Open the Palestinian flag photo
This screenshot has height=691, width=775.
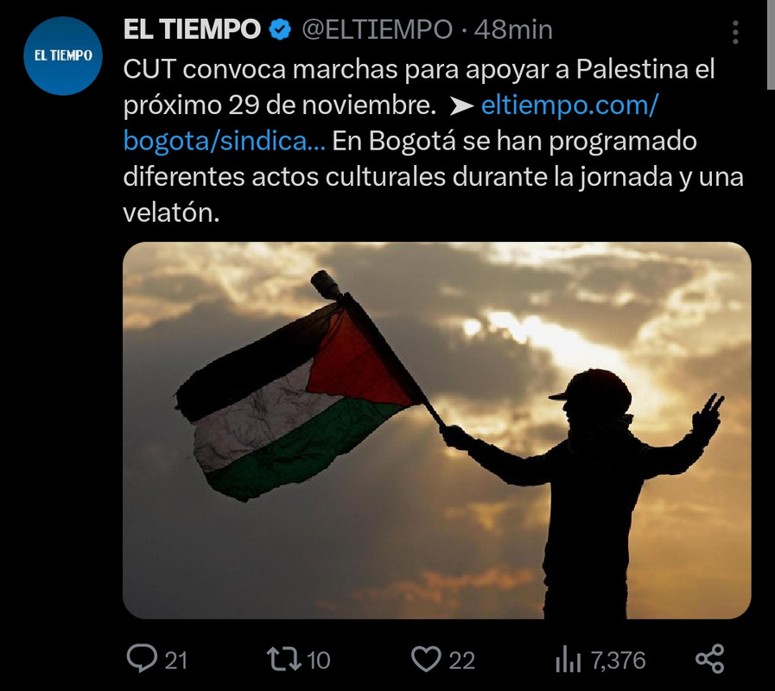[437, 430]
